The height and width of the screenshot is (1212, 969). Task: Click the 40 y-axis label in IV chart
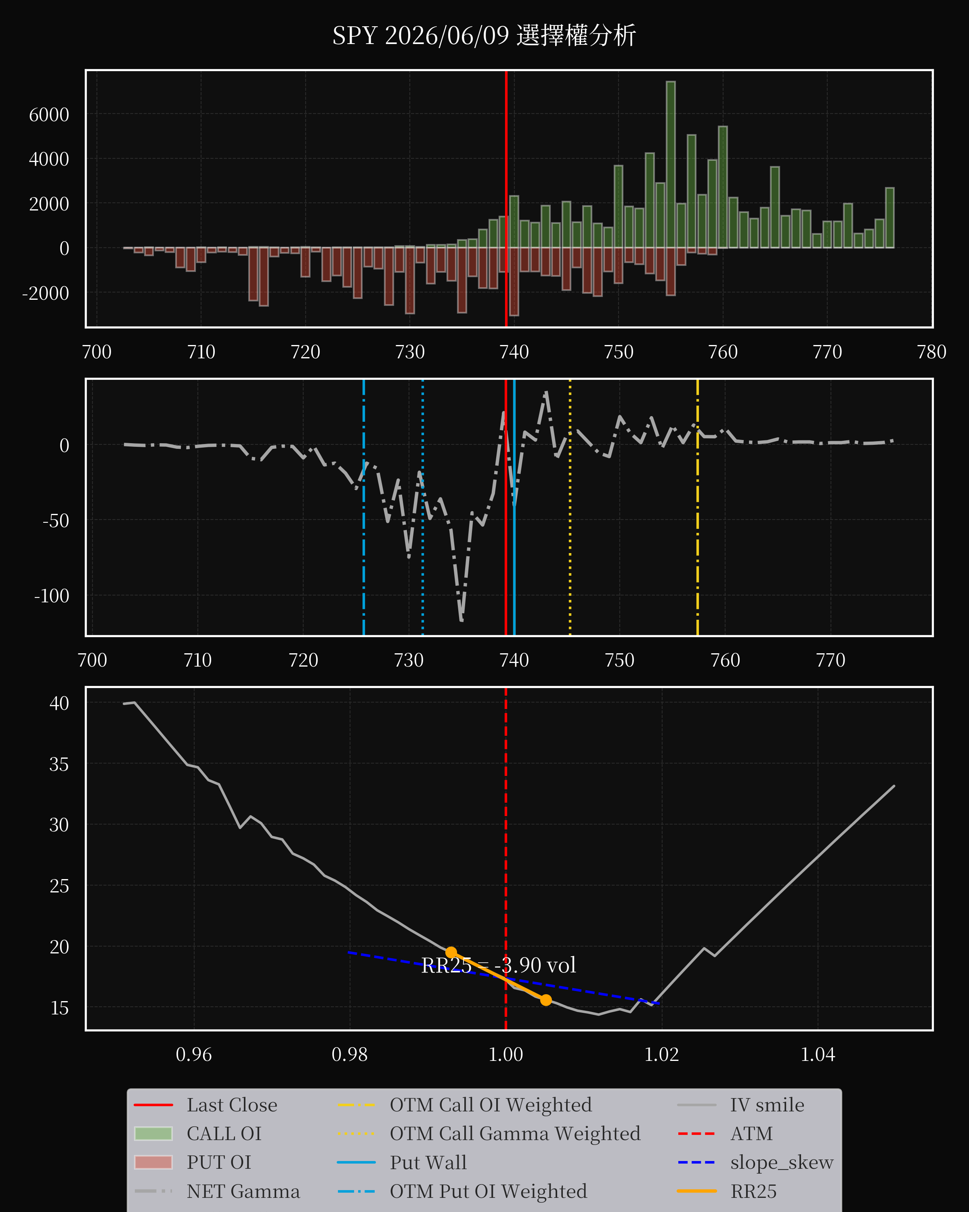pyautogui.click(x=59, y=703)
